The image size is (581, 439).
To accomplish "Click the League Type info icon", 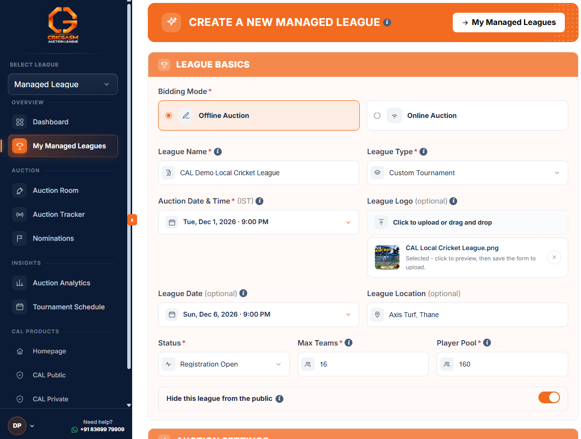I will (x=423, y=152).
